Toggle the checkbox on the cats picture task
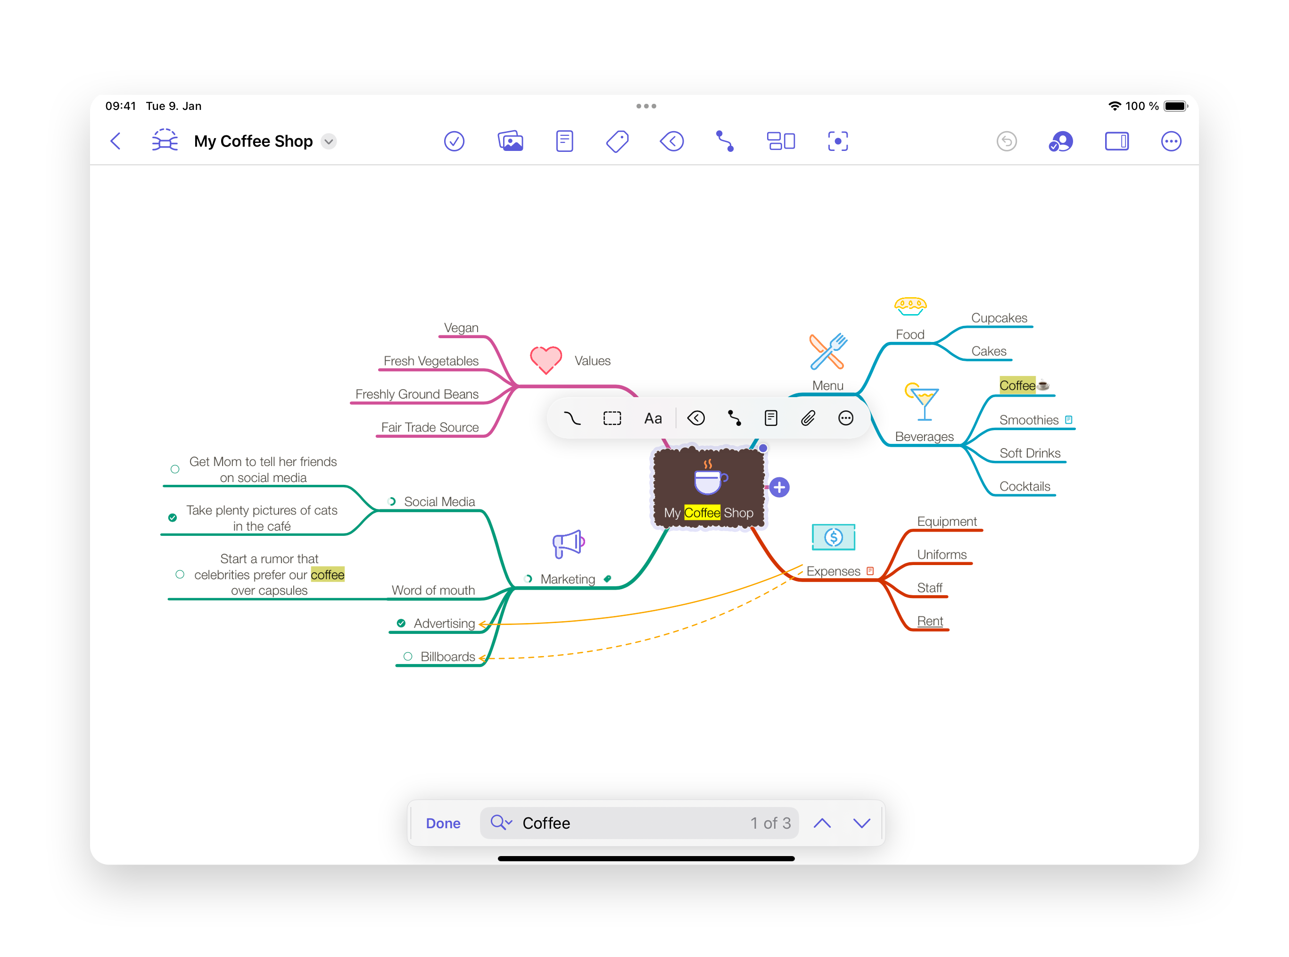This screenshot has height=957, width=1289. pyautogui.click(x=173, y=517)
